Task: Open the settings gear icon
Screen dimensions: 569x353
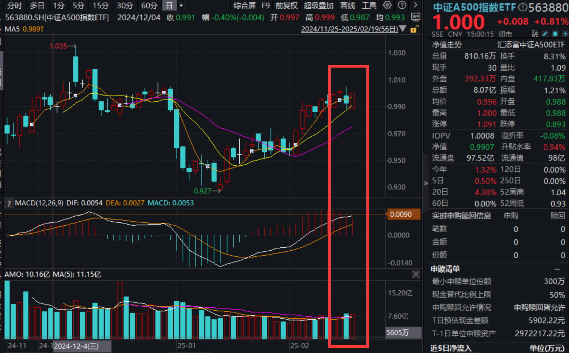Action: tap(386, 5)
